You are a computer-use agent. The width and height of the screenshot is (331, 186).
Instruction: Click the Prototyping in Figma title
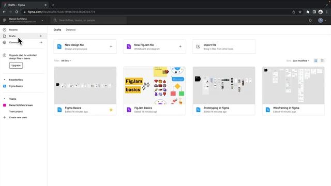click(216, 108)
